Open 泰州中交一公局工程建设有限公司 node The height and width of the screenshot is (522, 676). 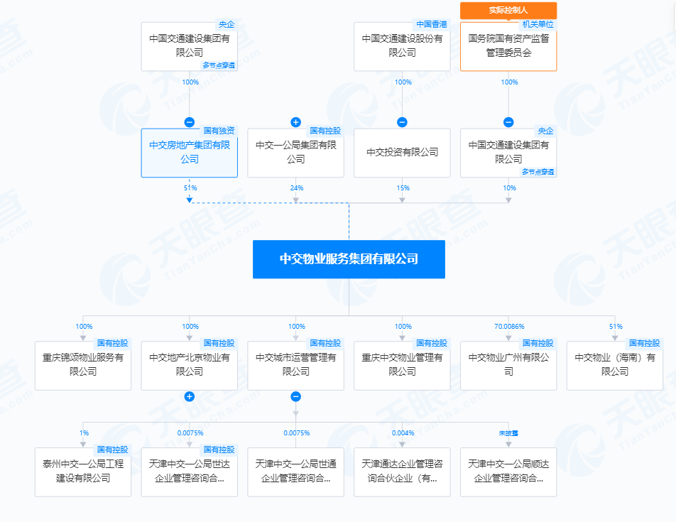83,472
